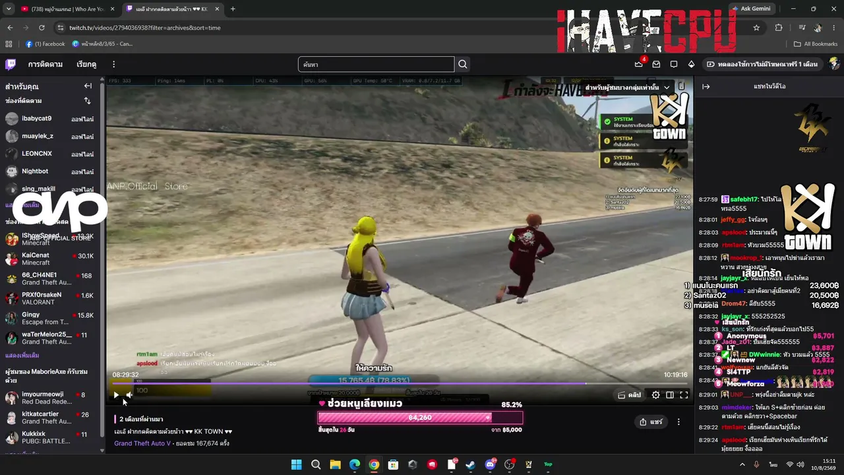This screenshot has height=475, width=844.
Task: Click the Share button below the video
Action: (x=651, y=422)
